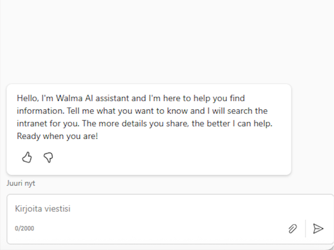Dislike the greeting message with thumbs down
The image size is (334, 250).
point(49,157)
